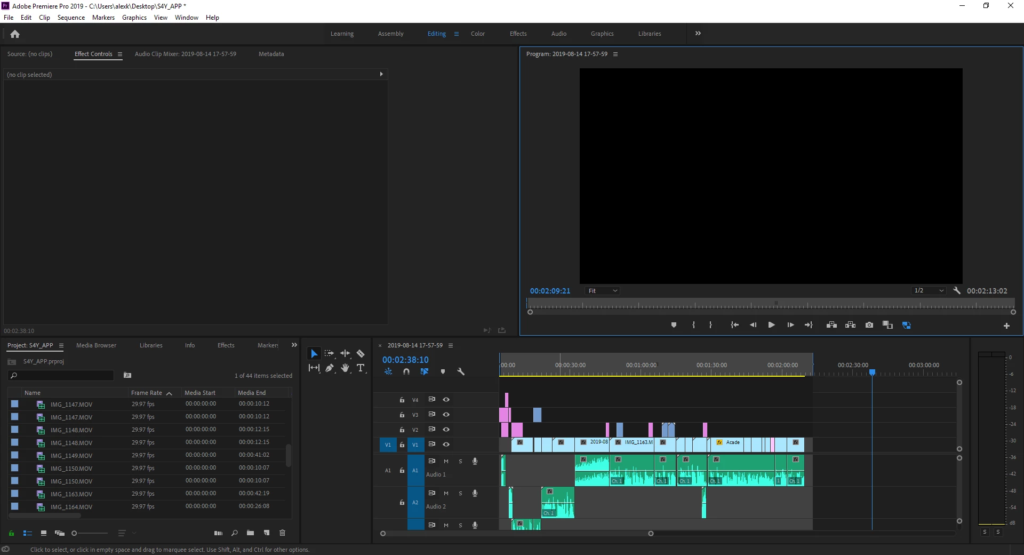Viewport: 1024px width, 555px height.
Task: Toggle the track lock on V3
Action: (402, 415)
